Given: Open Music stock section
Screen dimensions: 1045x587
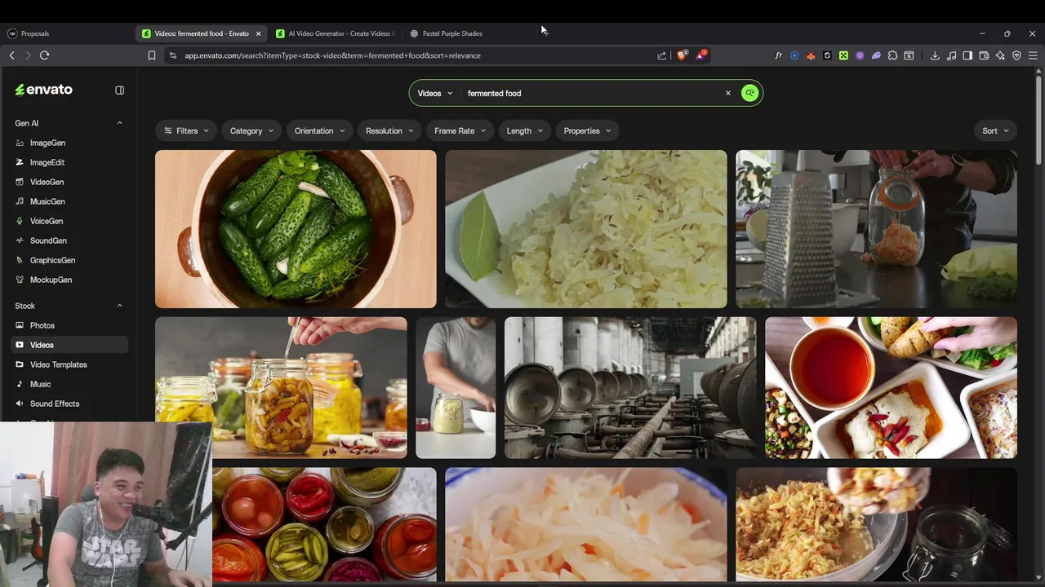Looking at the screenshot, I should 40,384.
